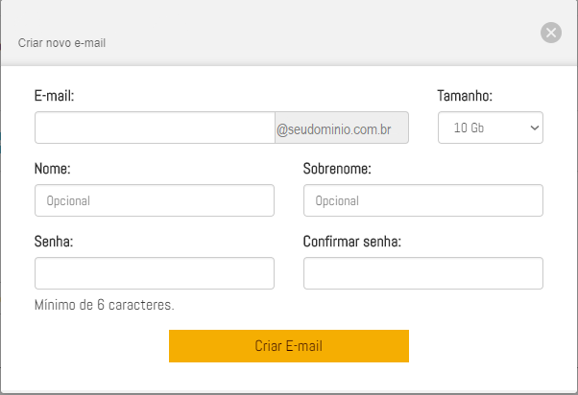The image size is (578, 395).
Task: Click into the Senha password field
Action: click(155, 273)
